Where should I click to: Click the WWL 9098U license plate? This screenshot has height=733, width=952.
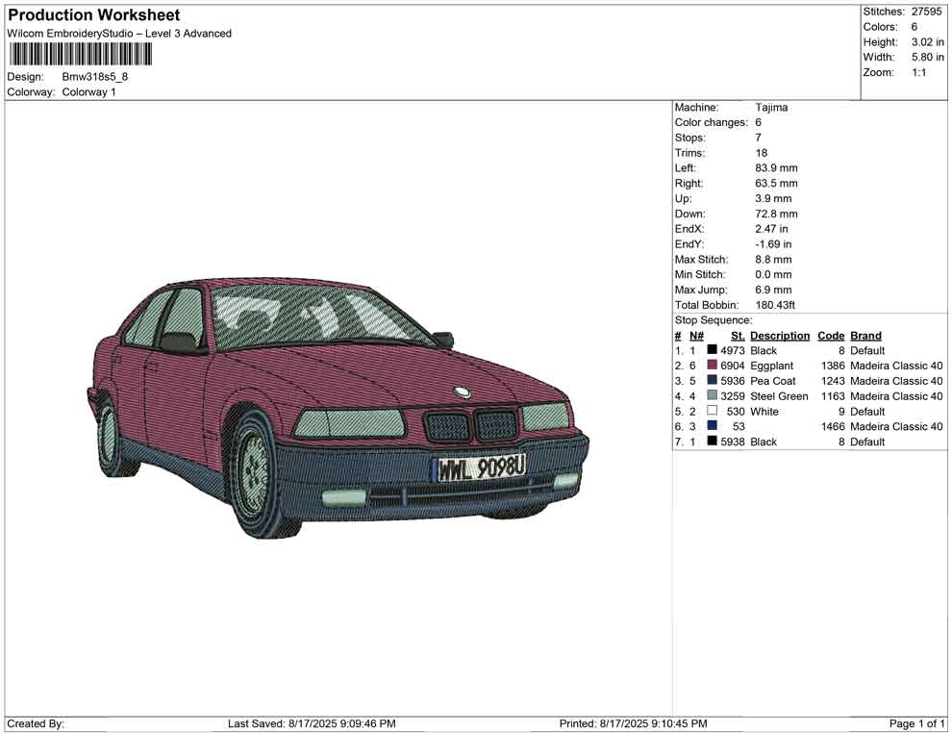[481, 468]
